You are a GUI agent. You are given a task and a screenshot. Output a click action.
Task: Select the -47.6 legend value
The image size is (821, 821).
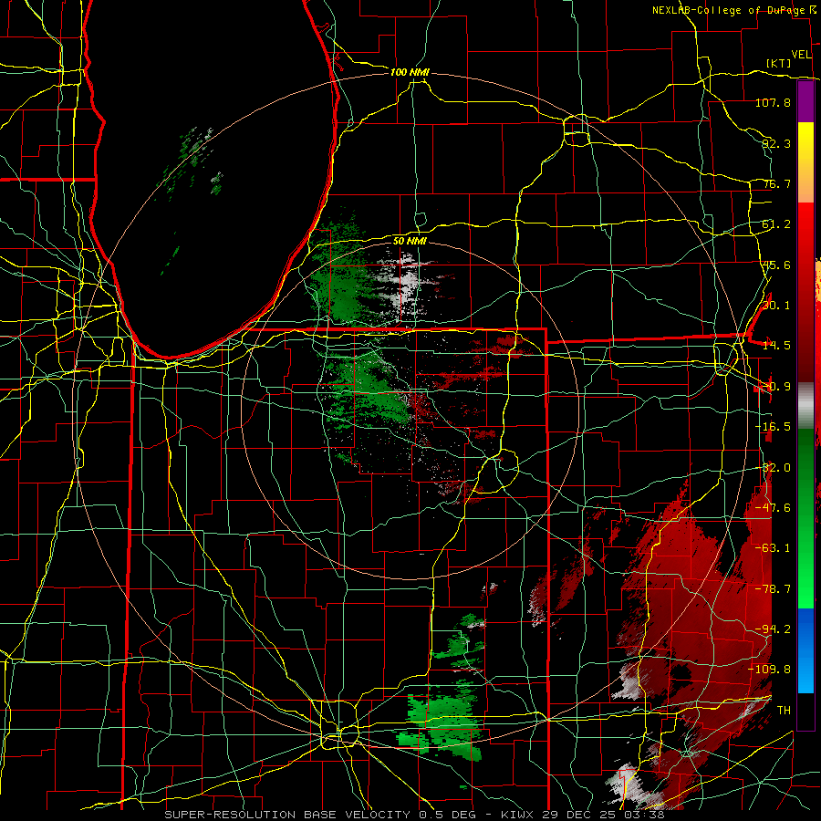tap(773, 508)
